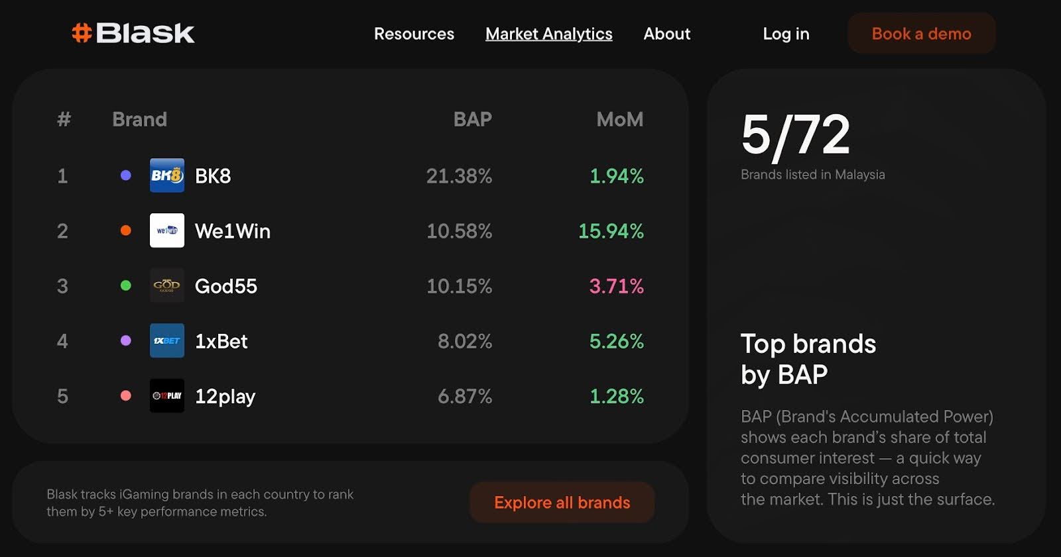1061x557 pixels.
Task: Click the 1xBet brand logo icon
Action: [x=167, y=340]
